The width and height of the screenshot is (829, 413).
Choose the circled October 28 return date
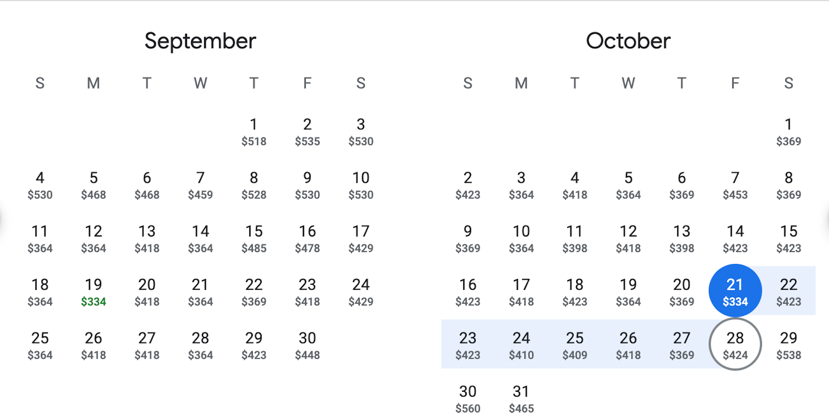coord(735,344)
